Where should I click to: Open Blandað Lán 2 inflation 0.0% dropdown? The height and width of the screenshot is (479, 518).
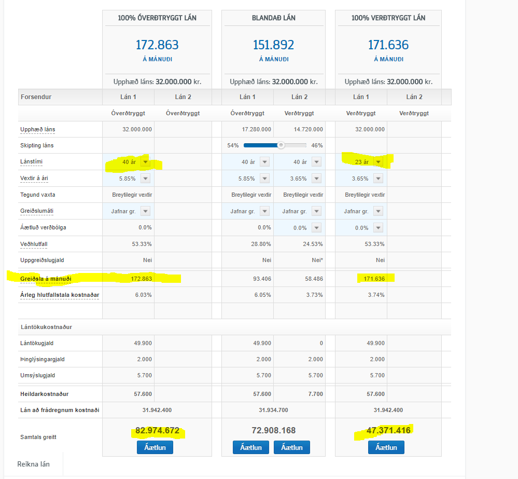tap(316, 228)
